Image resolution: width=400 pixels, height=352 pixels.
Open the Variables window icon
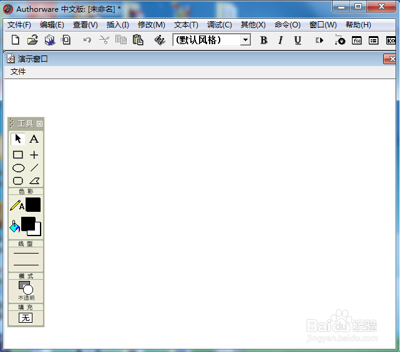[373, 40]
